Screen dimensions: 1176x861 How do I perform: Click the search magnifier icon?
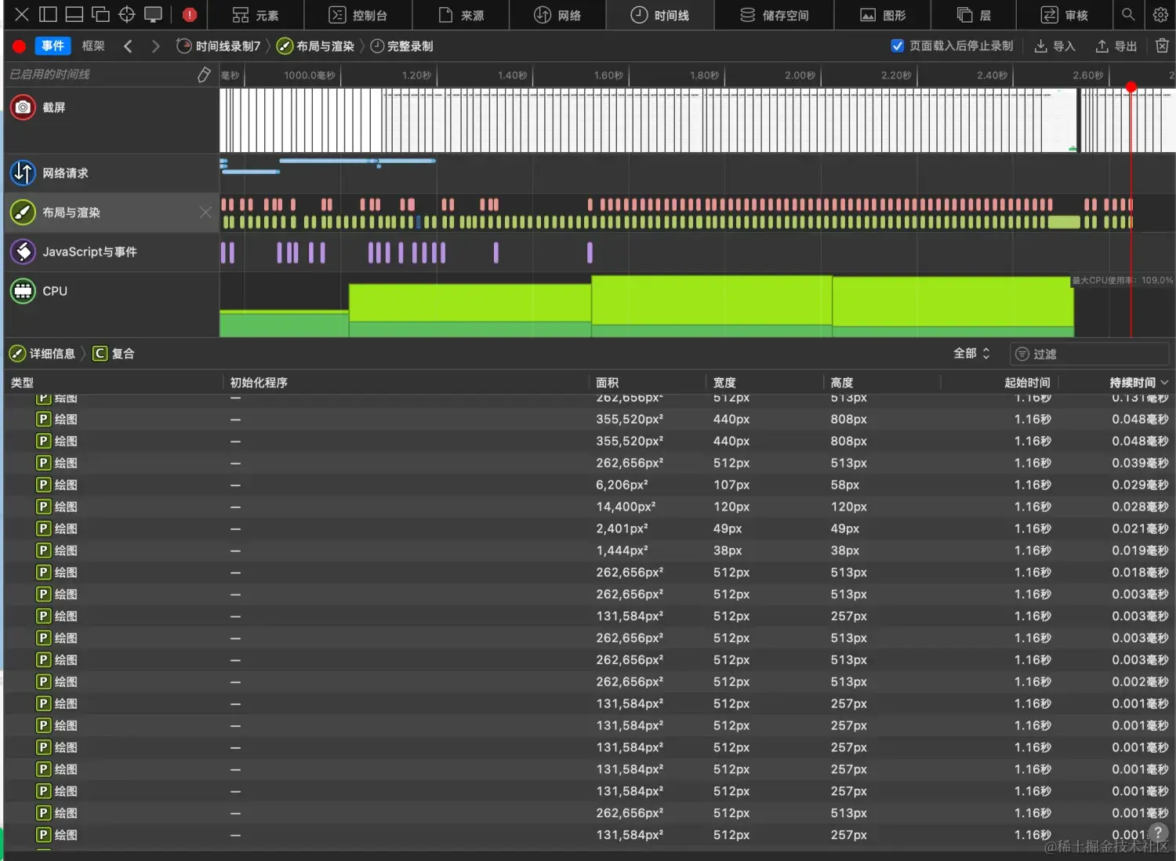(x=1128, y=14)
